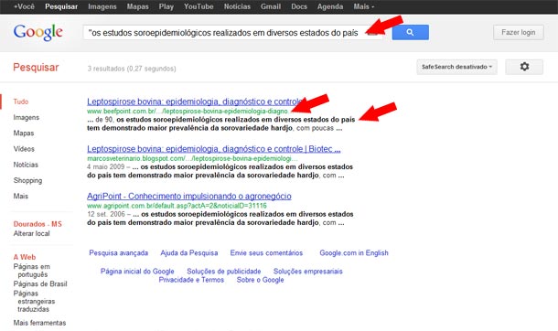Open the marcosveterinario blogspot result title
558x331 pixels.
213,149
